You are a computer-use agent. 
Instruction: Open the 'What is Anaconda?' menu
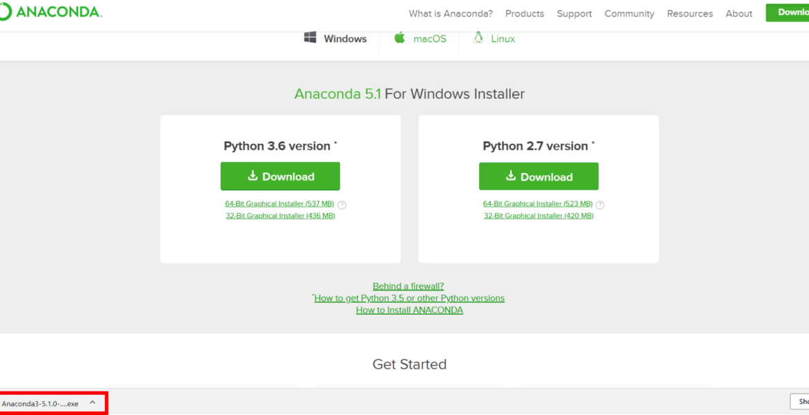click(x=450, y=13)
